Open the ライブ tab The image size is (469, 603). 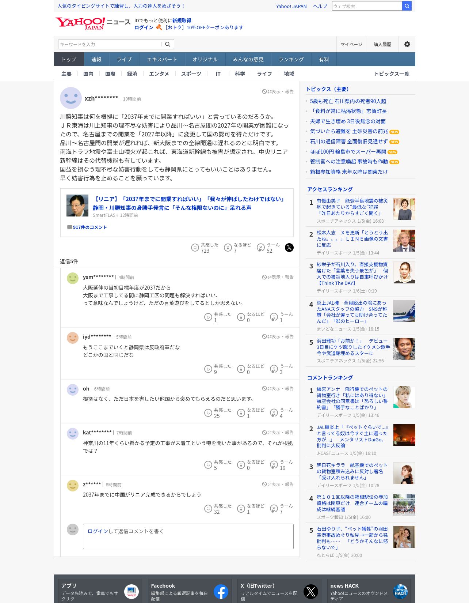pyautogui.click(x=124, y=59)
